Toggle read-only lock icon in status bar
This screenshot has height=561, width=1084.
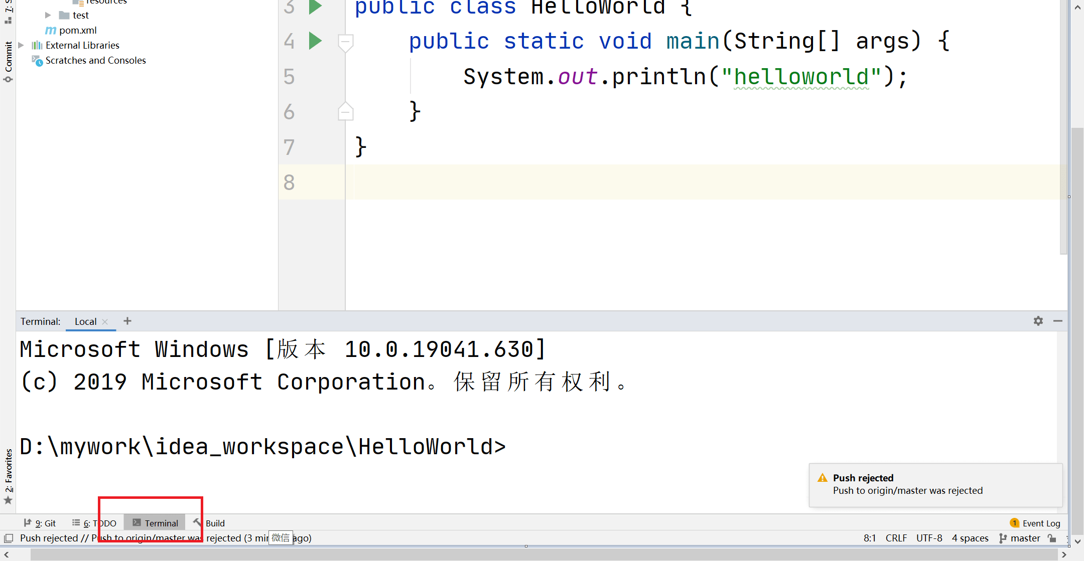point(1052,538)
